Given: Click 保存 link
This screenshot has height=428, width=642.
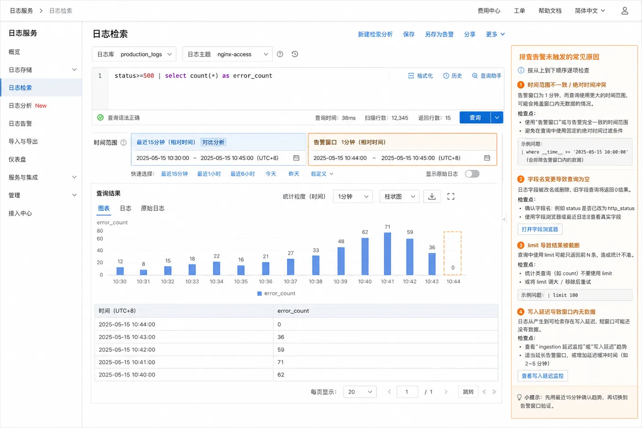Looking at the screenshot, I should tap(409, 34).
